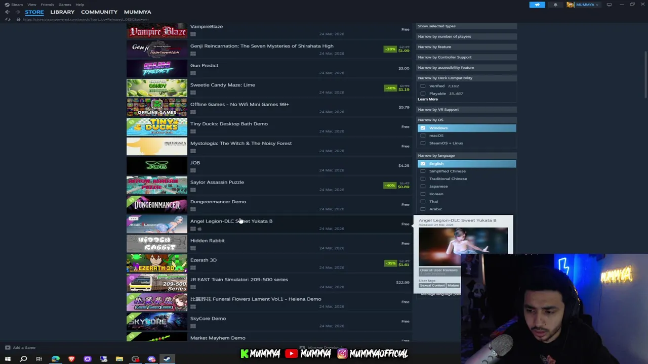Click the SkyCore Demo thumbnail
The height and width of the screenshot is (364, 648).
point(156,322)
